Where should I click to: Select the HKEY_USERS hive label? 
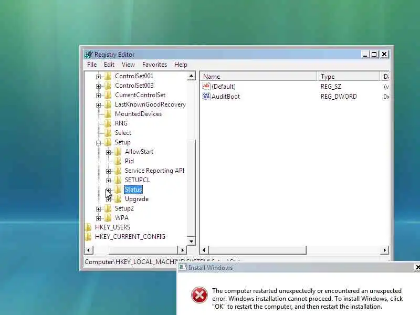112,227
